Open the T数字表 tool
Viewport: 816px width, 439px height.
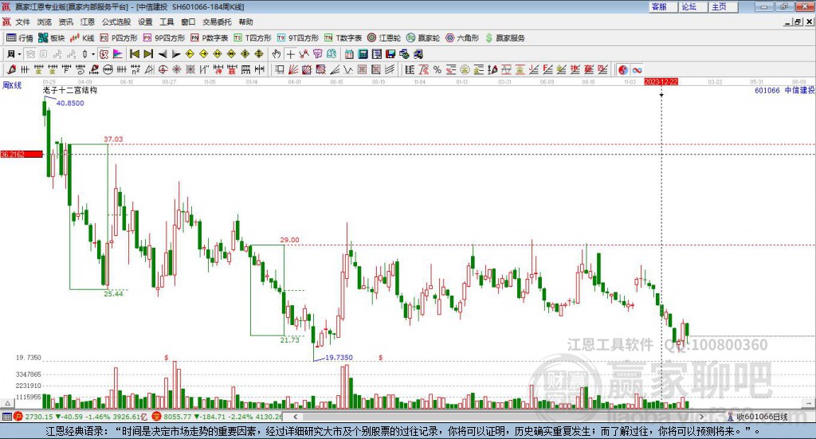pos(343,38)
